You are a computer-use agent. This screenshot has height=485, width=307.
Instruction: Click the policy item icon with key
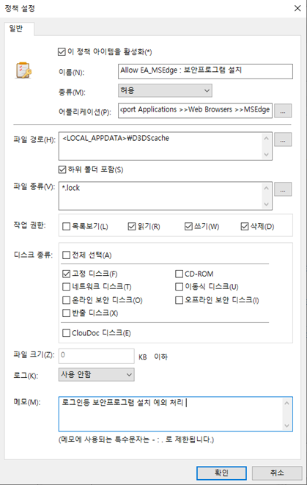click(x=23, y=70)
